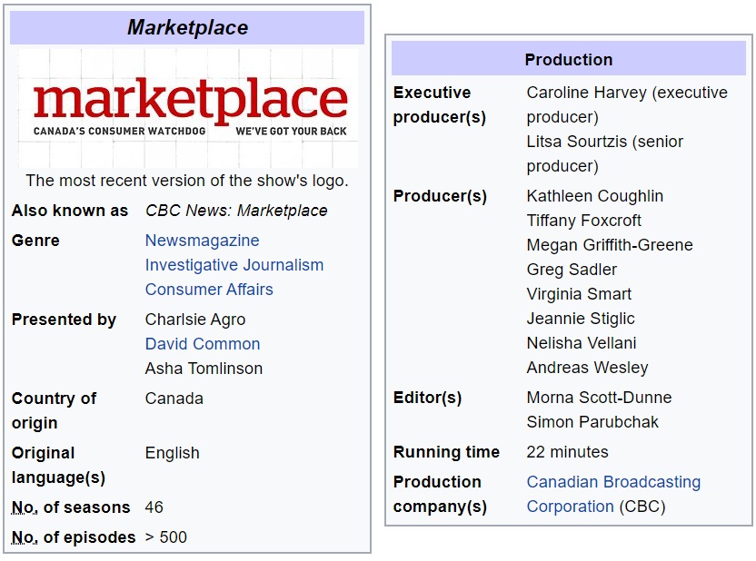Click the 'CBC News: Marketplace' alternate title

(236, 211)
